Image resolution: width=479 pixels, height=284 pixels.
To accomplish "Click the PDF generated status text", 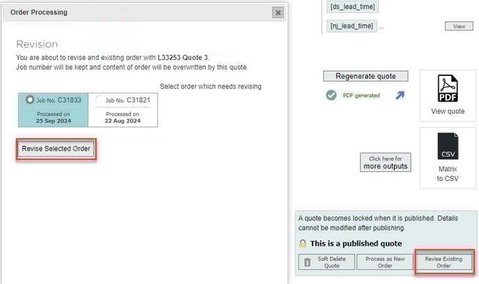I will [361, 95].
